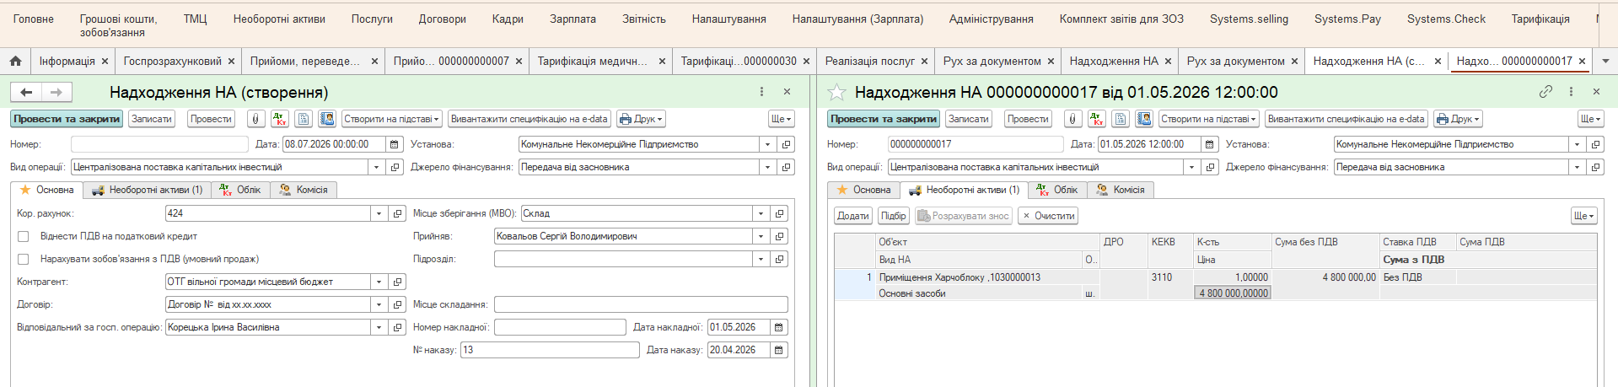Image resolution: width=1618 pixels, height=387 pixels.
Task: Click person card icon in right document toolbar
Action: click(1144, 119)
